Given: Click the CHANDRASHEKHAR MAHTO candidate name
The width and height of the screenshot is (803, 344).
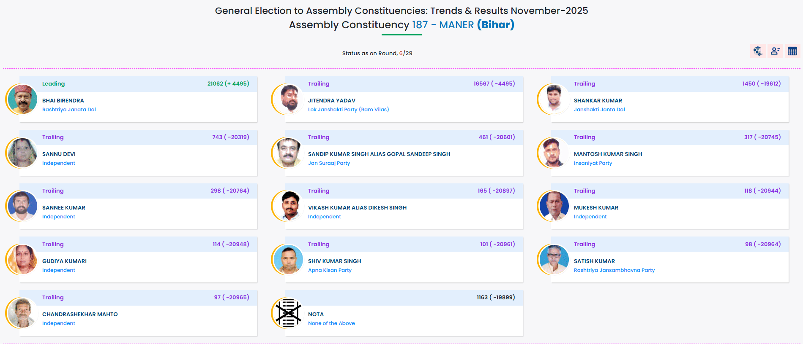Looking at the screenshot, I should (x=80, y=314).
